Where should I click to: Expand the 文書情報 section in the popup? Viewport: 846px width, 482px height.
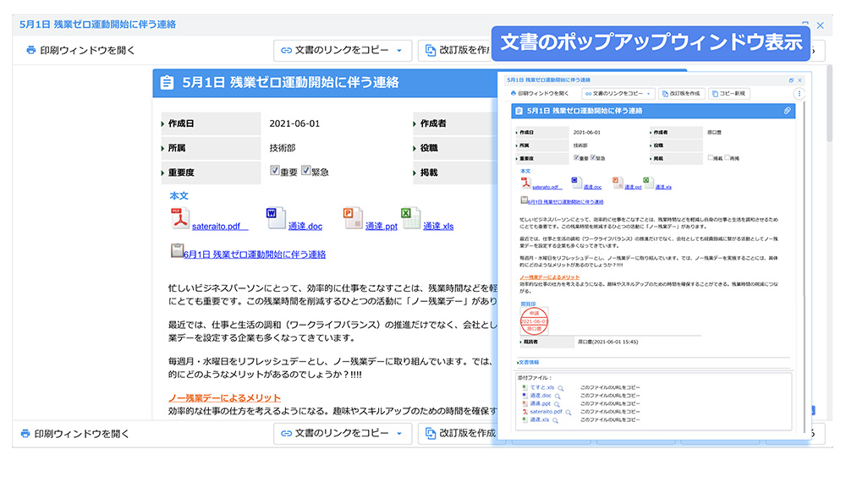[x=528, y=362]
